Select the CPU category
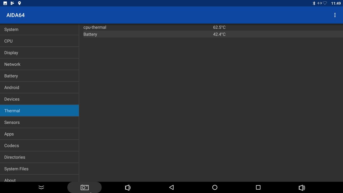343x193 pixels. (39, 41)
